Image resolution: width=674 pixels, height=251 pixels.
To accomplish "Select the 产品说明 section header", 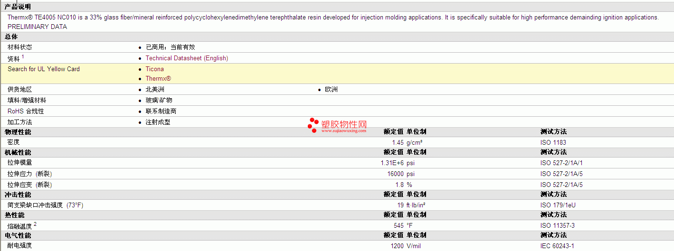I will pyautogui.click(x=18, y=7).
